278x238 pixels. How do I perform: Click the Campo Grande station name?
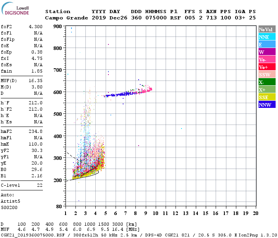[66, 18]
